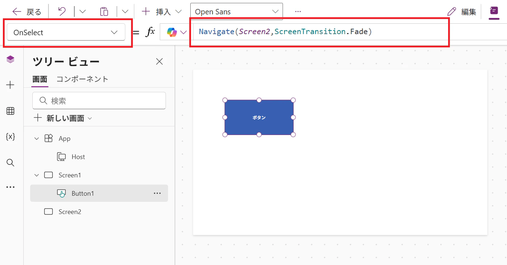Click the 編集 (Edit) pencil button
The image size is (507, 265).
pos(461,11)
